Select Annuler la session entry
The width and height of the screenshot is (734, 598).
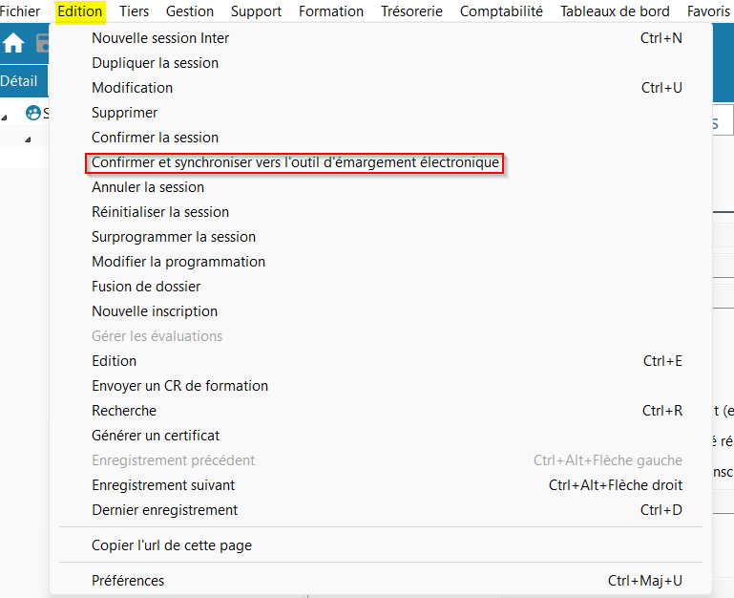click(x=148, y=187)
